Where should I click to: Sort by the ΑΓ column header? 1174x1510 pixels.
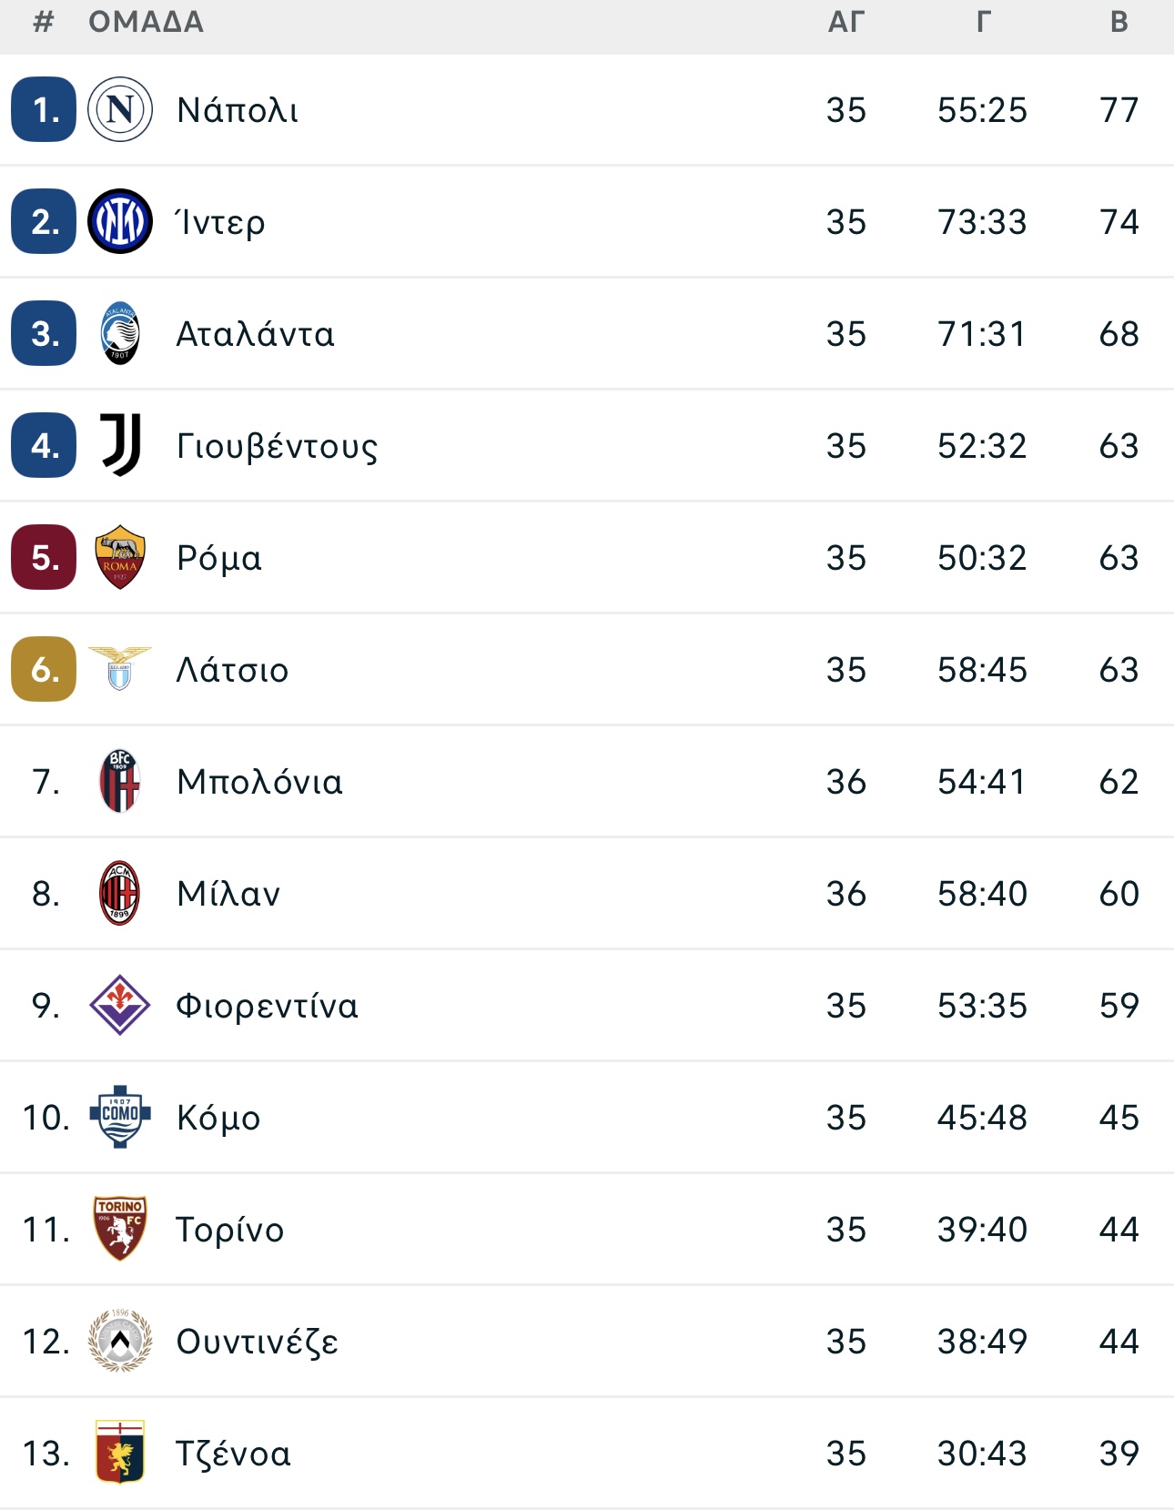846,22
